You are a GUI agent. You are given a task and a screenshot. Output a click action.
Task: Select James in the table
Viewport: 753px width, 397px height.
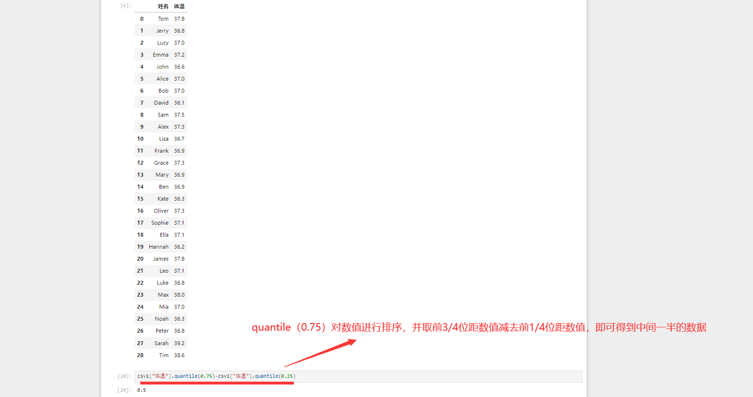pyautogui.click(x=161, y=259)
